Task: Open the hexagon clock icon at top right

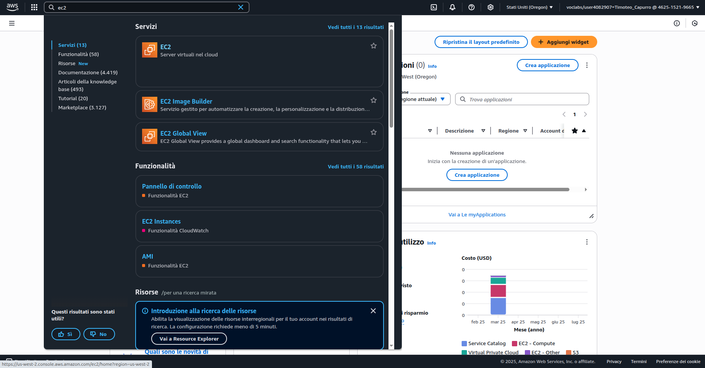Action: [x=695, y=23]
